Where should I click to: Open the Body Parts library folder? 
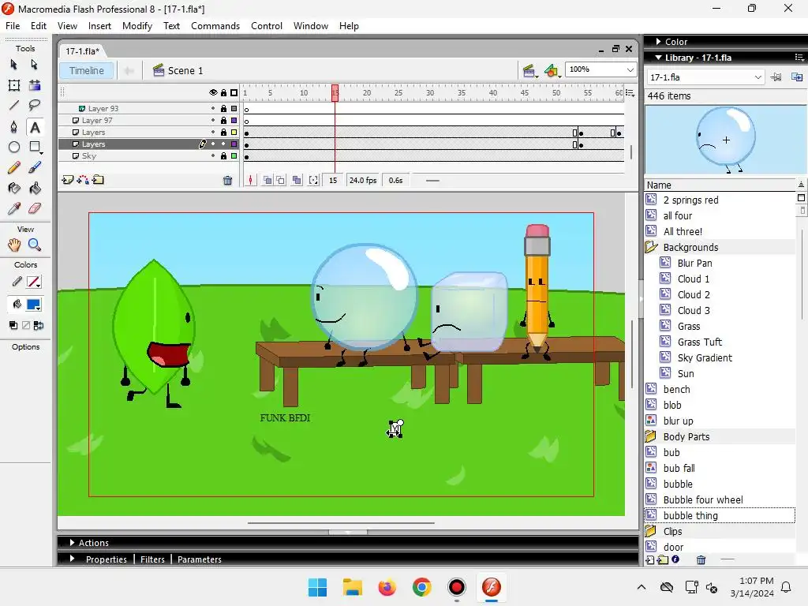coord(651,436)
